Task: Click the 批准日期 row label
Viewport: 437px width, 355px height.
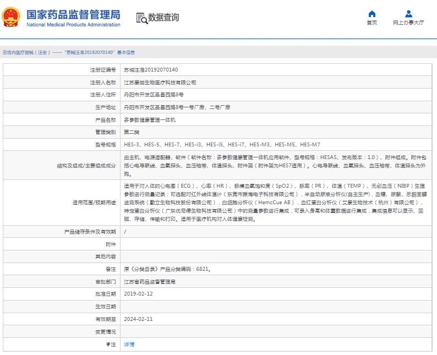Action: click(106, 294)
